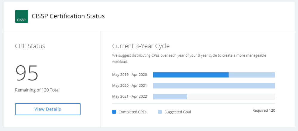Image resolution: width=298 pixels, height=131 pixels.
Task: Click the Current 3-Year Cycle heading
Action: coord(141,46)
